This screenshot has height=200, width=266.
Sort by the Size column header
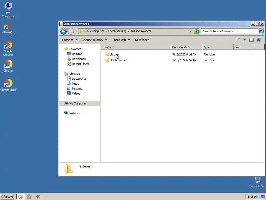point(244,47)
